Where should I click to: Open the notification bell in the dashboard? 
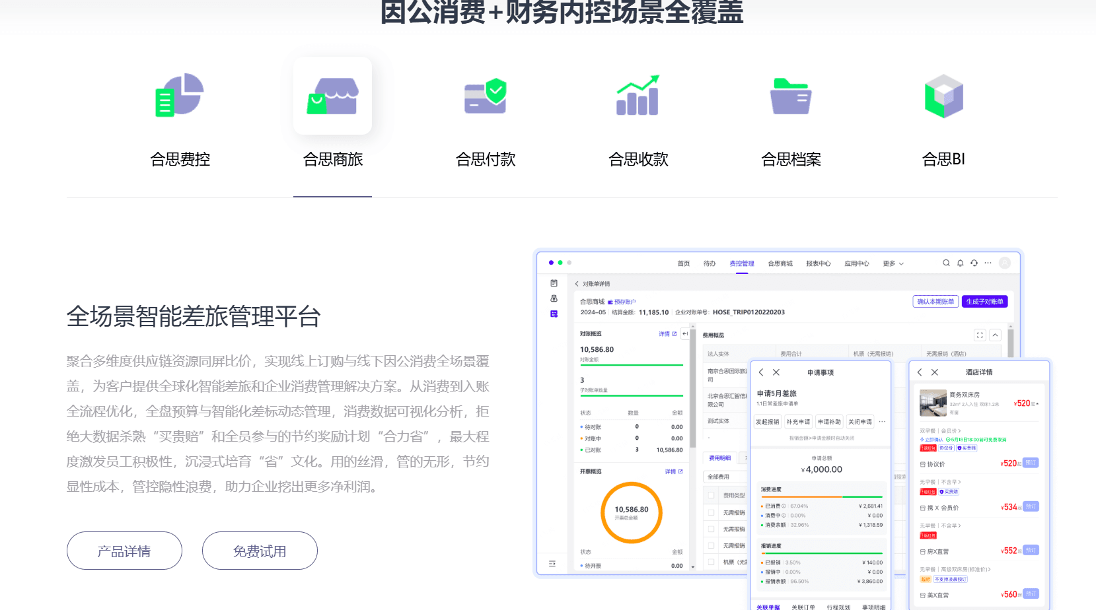click(960, 263)
